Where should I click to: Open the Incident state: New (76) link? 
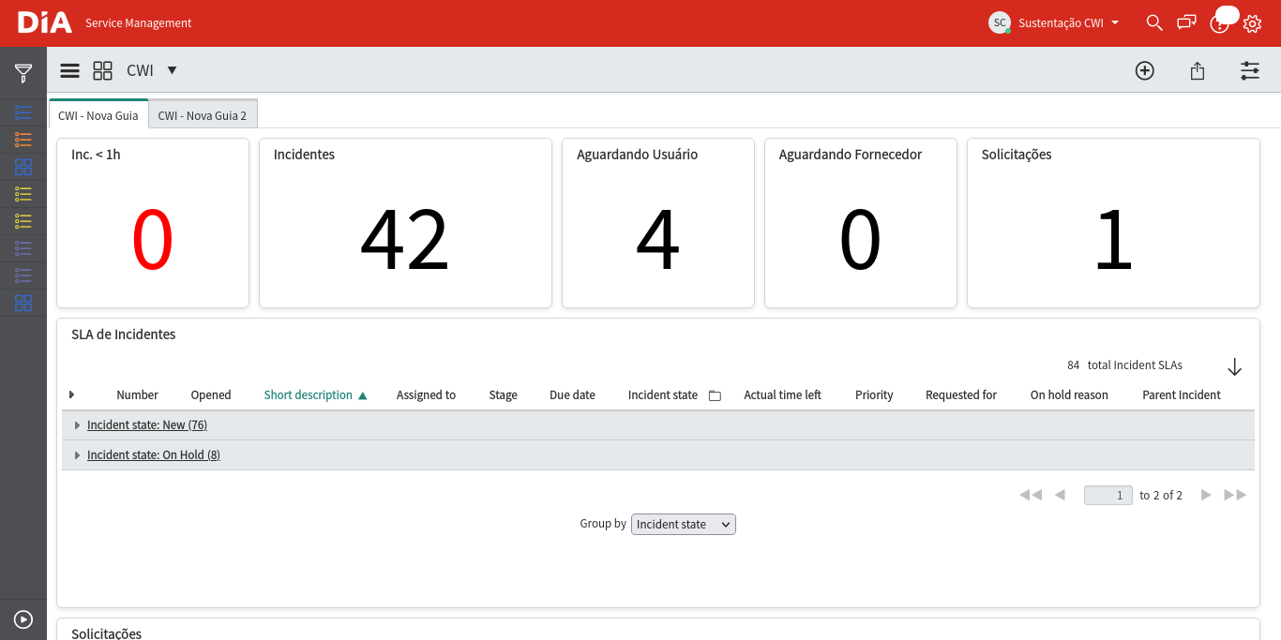point(147,425)
